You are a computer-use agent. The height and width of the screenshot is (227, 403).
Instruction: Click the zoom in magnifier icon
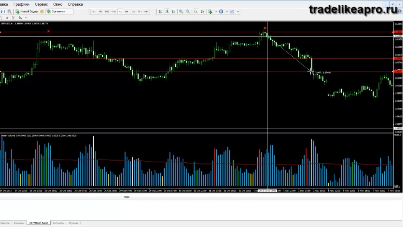coord(181,11)
